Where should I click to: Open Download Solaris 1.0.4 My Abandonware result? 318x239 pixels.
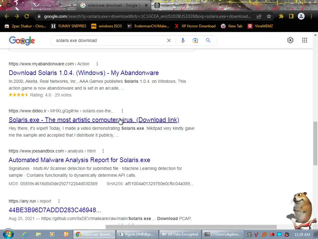point(84,73)
